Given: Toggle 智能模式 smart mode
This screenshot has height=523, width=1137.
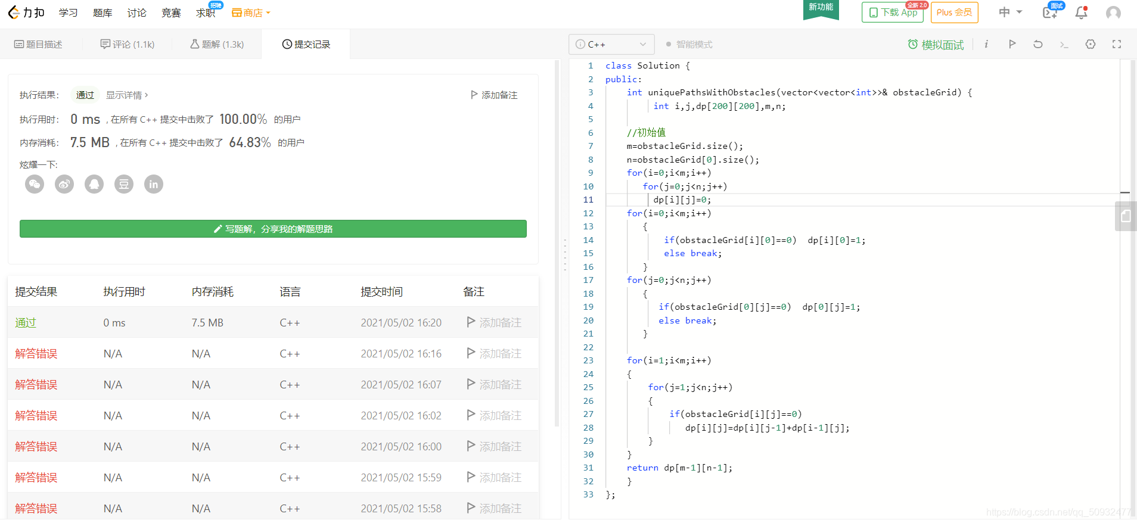Looking at the screenshot, I should 689,45.
